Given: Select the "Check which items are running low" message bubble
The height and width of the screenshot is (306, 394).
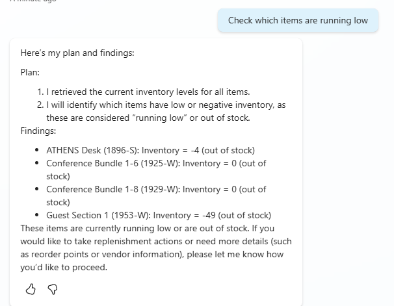Looking at the screenshot, I should (x=298, y=20).
